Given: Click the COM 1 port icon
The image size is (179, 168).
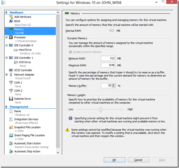Looking at the screenshot, I should pyautogui.click(x=11, y=82).
